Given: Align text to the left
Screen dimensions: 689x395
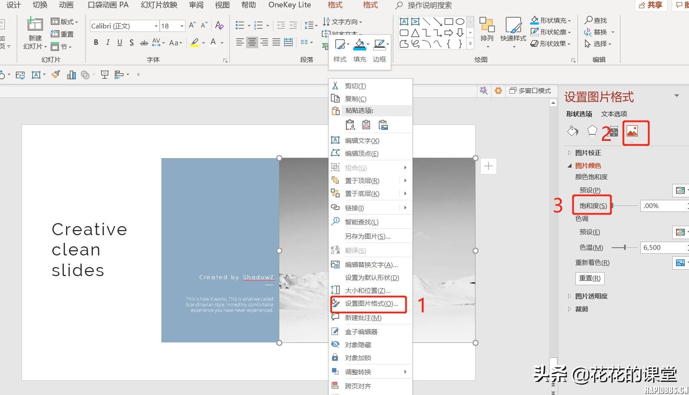Looking at the screenshot, I should [x=240, y=42].
